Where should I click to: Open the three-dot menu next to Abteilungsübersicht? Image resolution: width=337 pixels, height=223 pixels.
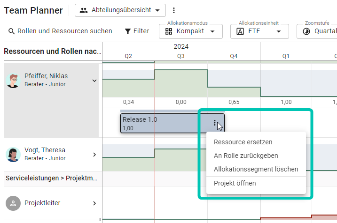[x=174, y=10]
